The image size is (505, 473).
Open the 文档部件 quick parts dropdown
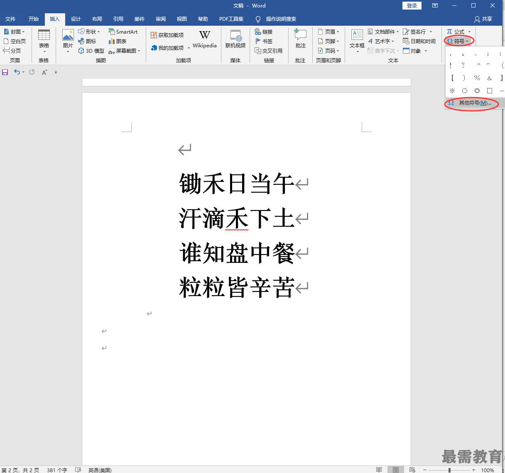383,32
